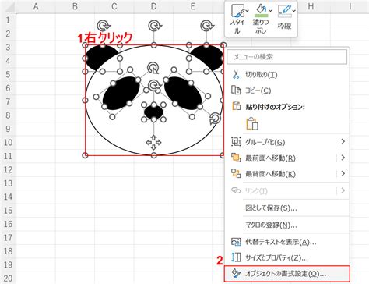Click the rotation handle of the nose

click(x=154, y=85)
